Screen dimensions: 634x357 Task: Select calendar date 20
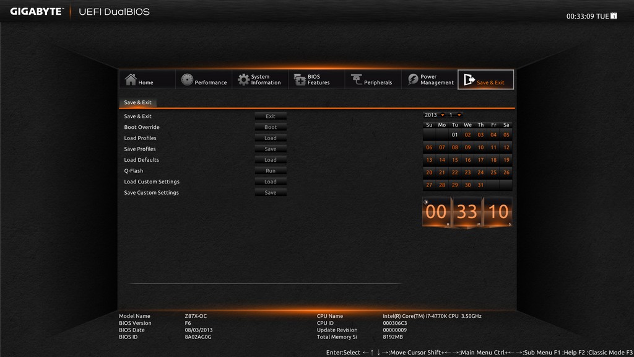click(429, 172)
